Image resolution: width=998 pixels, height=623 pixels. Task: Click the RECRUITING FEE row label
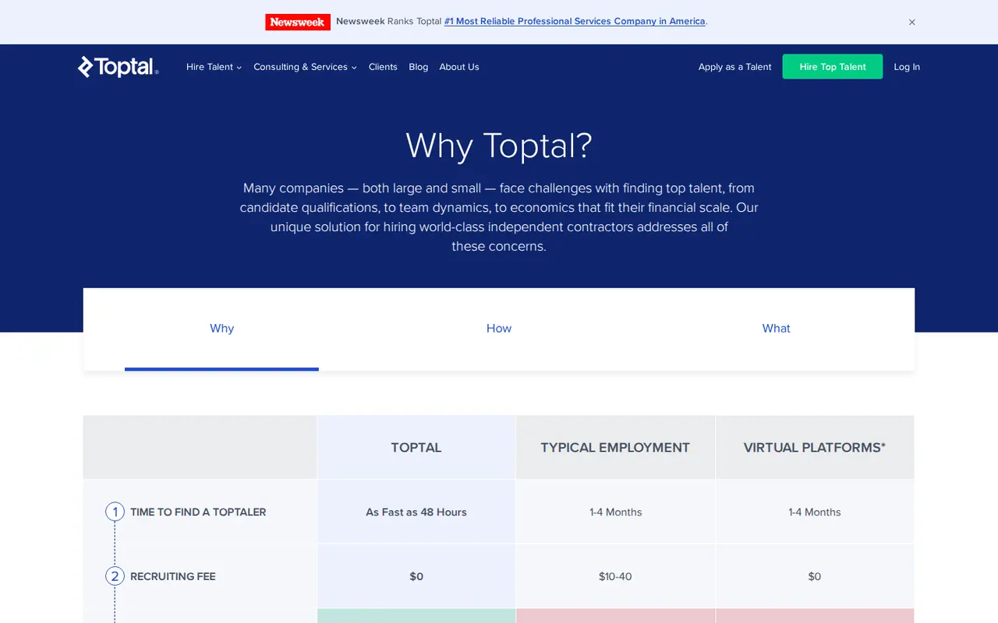point(173,576)
